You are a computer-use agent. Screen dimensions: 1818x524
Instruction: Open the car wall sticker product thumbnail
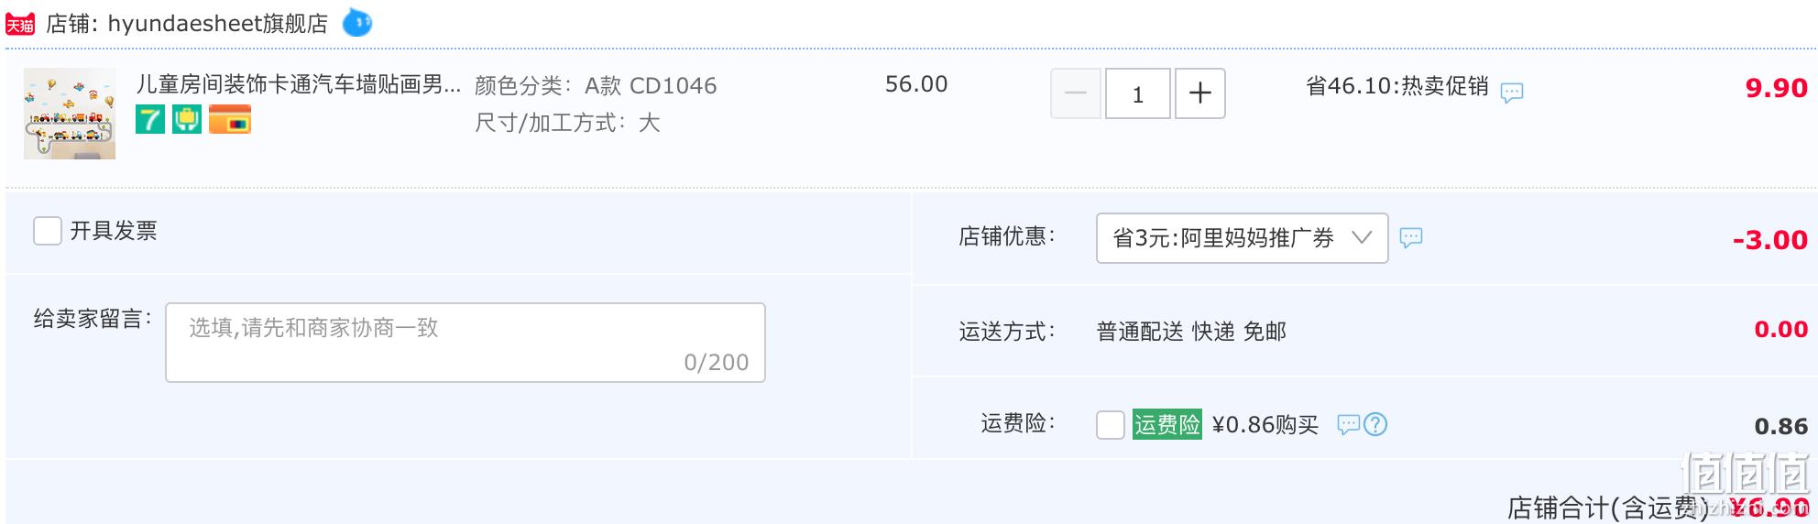tap(70, 114)
